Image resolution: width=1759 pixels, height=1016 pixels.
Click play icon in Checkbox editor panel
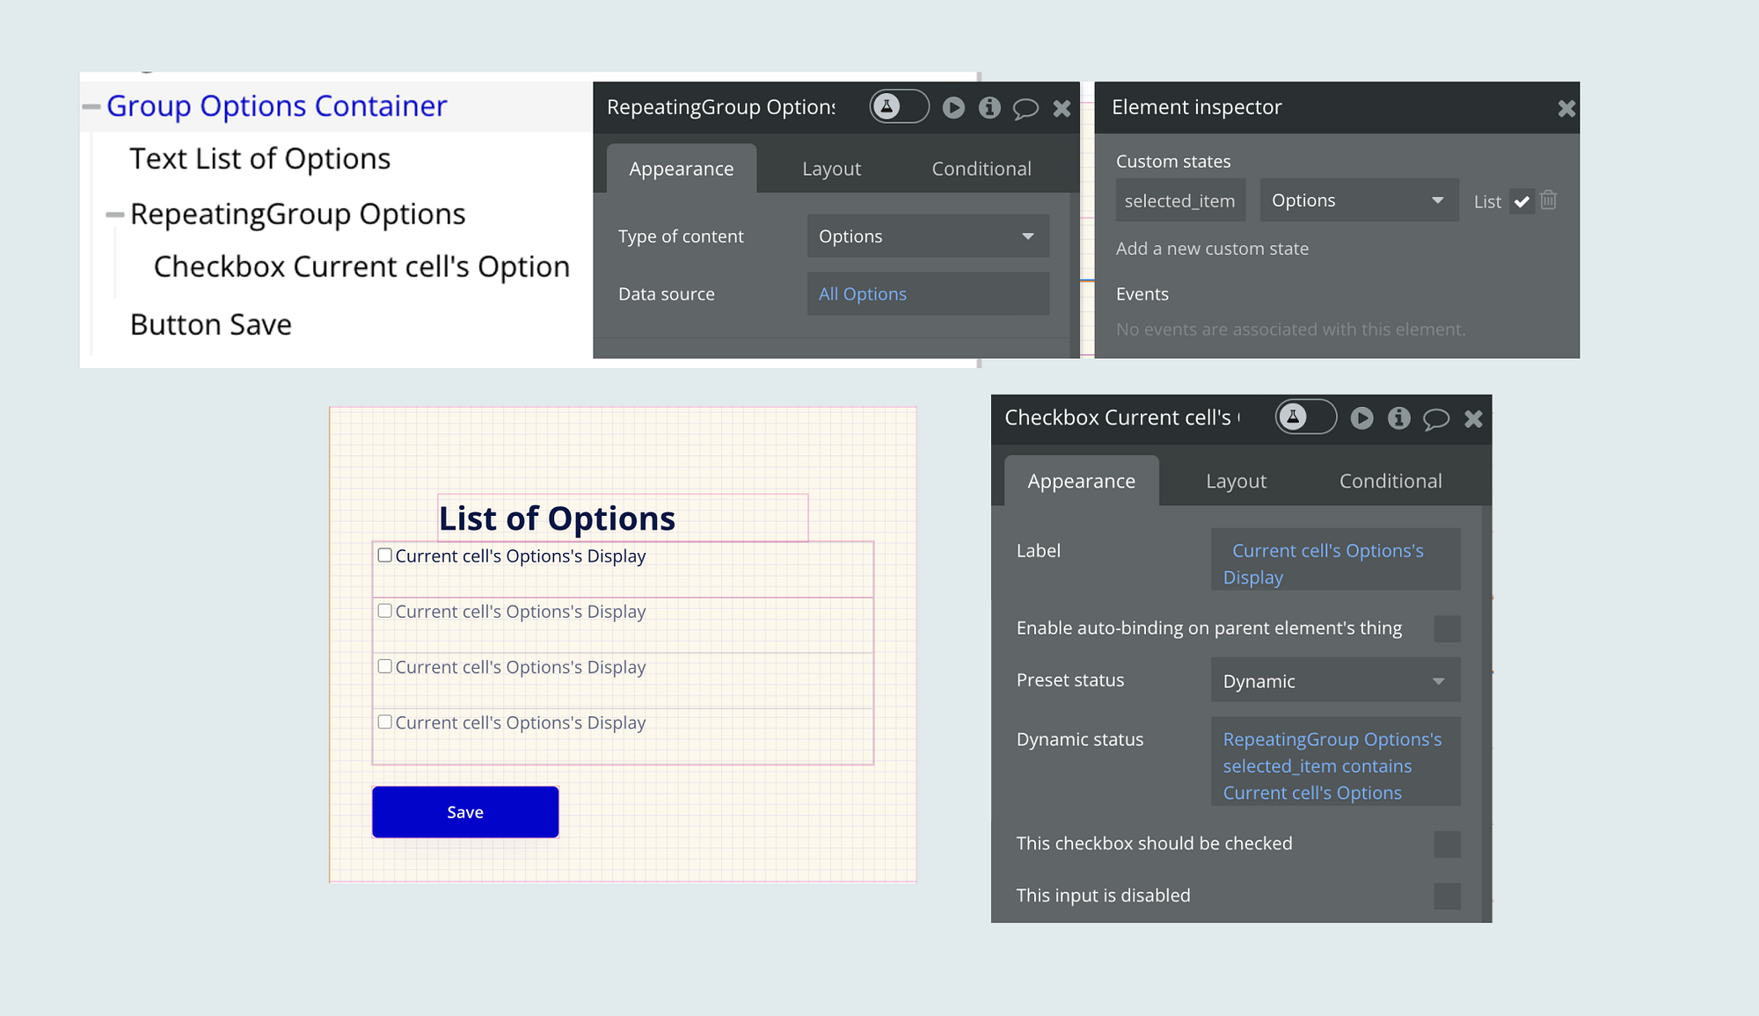[x=1361, y=418]
